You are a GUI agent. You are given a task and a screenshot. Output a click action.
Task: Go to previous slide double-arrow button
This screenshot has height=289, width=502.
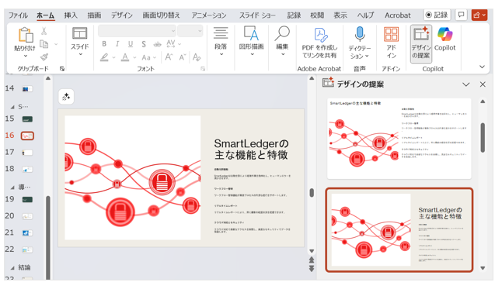click(312, 260)
